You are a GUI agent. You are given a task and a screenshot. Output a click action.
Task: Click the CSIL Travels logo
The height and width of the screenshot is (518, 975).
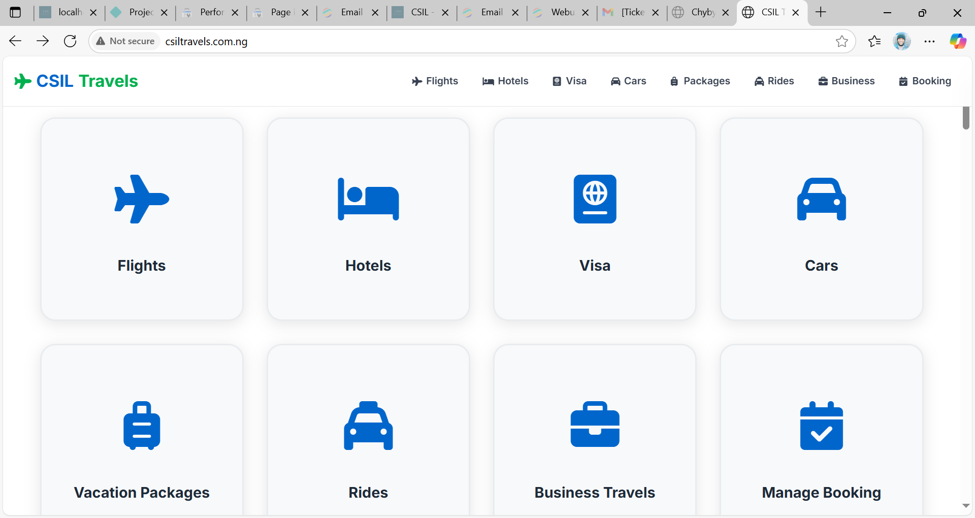click(76, 81)
